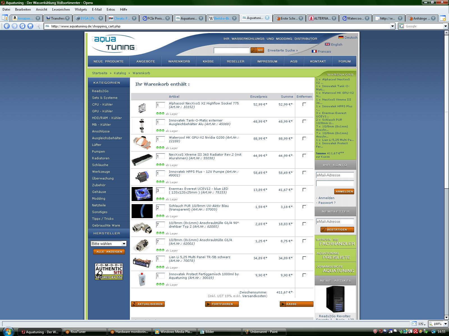Screen dimensions: 449x336
Task: Click the page scrollbar down arrow
Action: pos(446,317)
